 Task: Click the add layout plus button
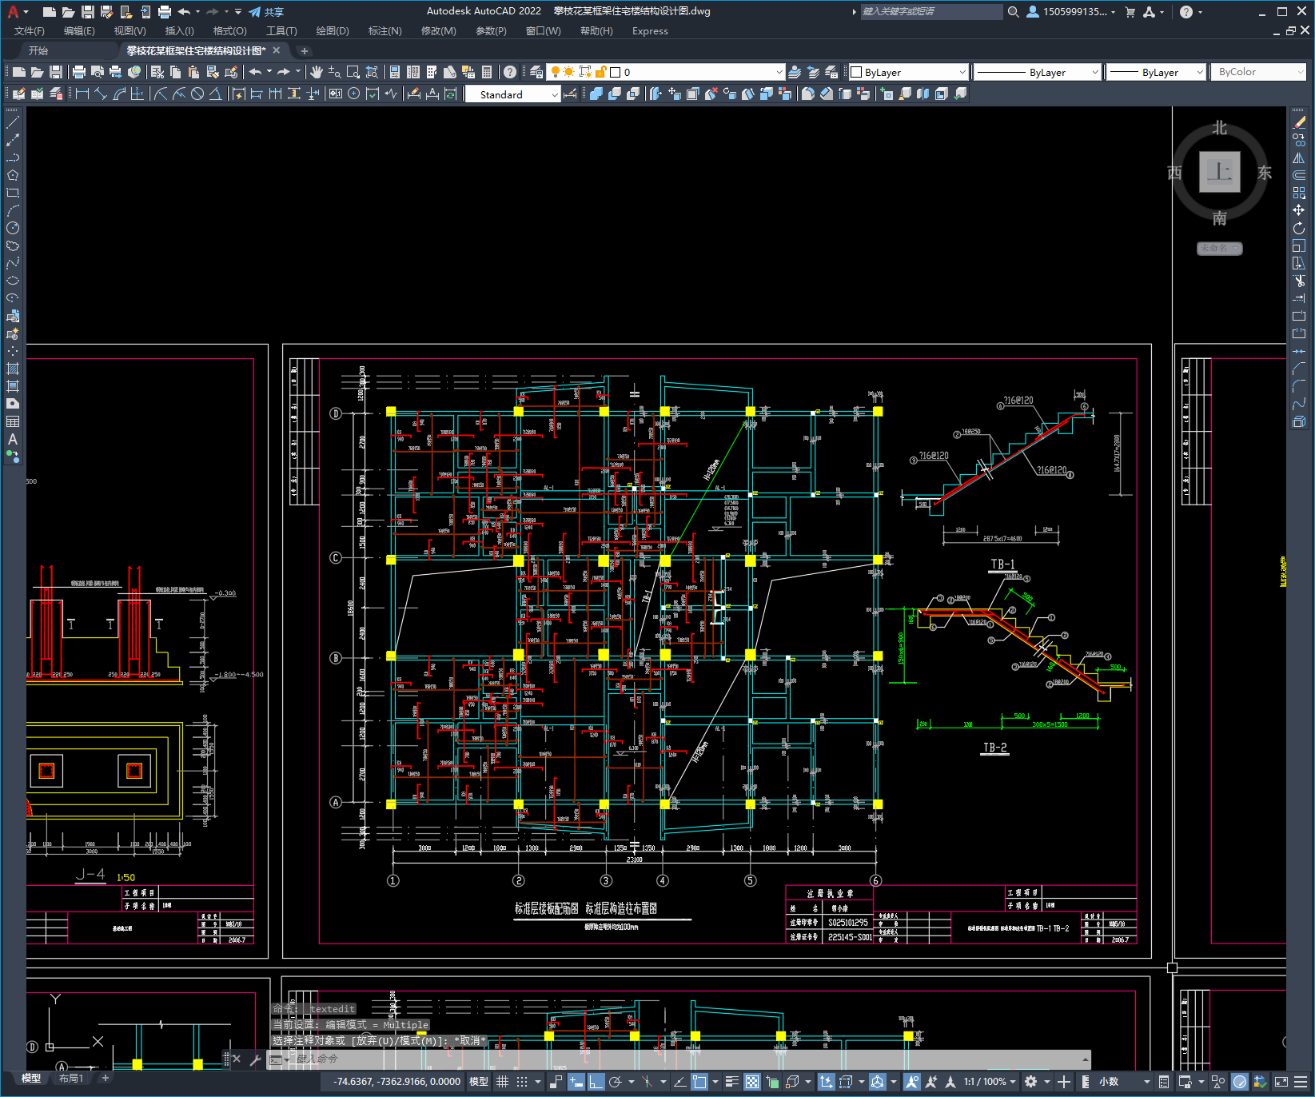click(x=105, y=1079)
